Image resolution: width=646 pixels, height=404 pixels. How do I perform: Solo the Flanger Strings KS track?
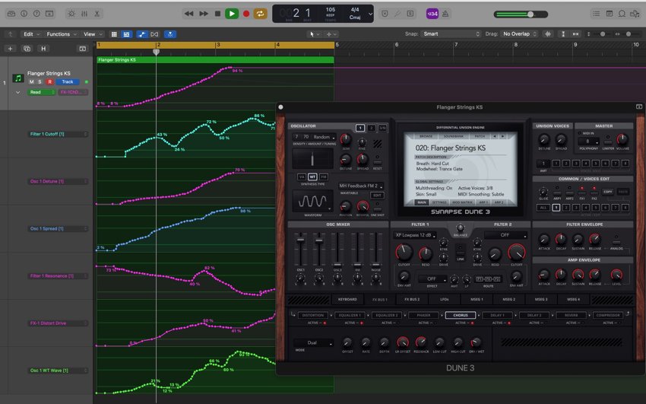[x=40, y=81]
